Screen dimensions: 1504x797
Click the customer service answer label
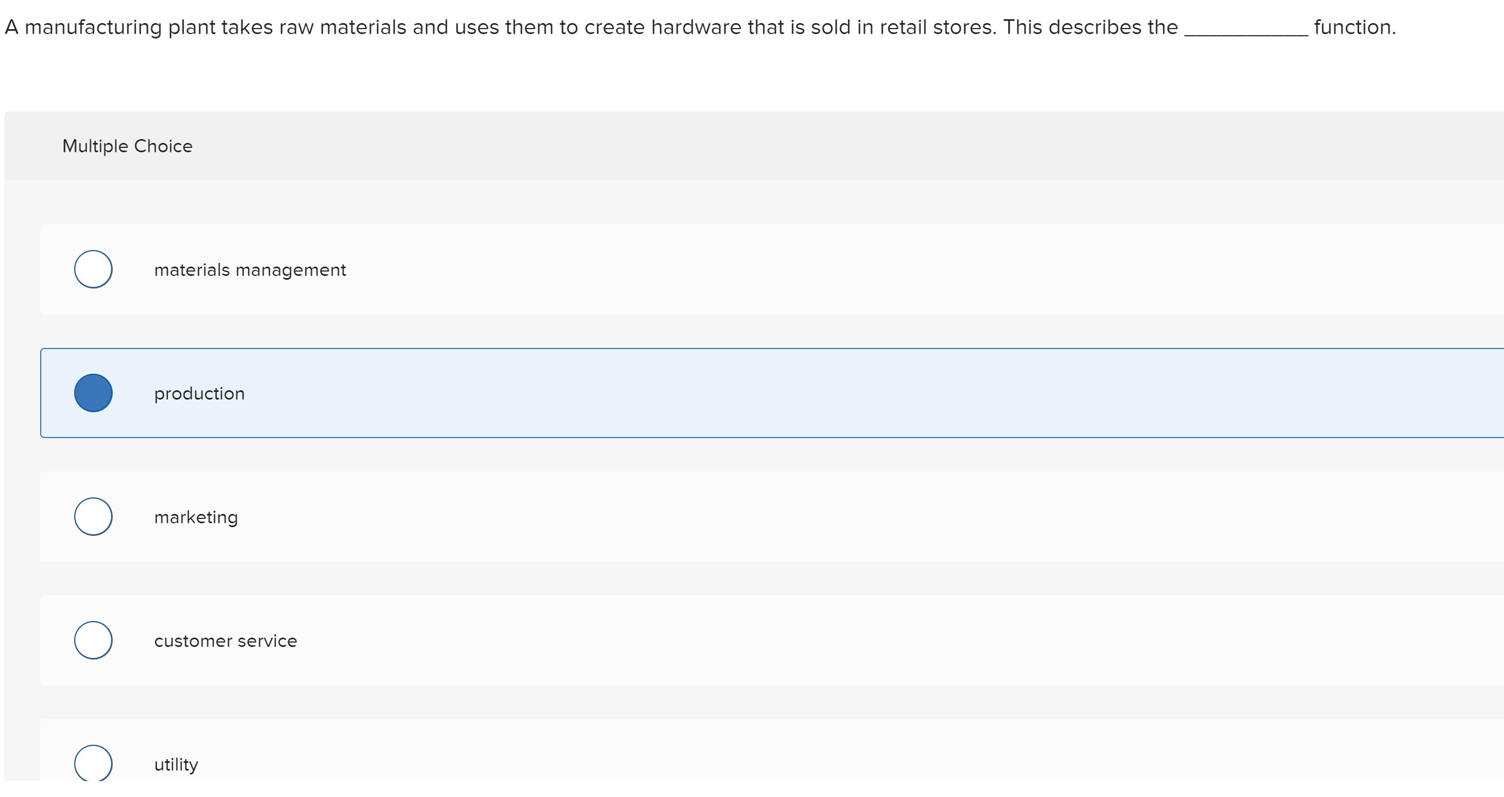226,640
